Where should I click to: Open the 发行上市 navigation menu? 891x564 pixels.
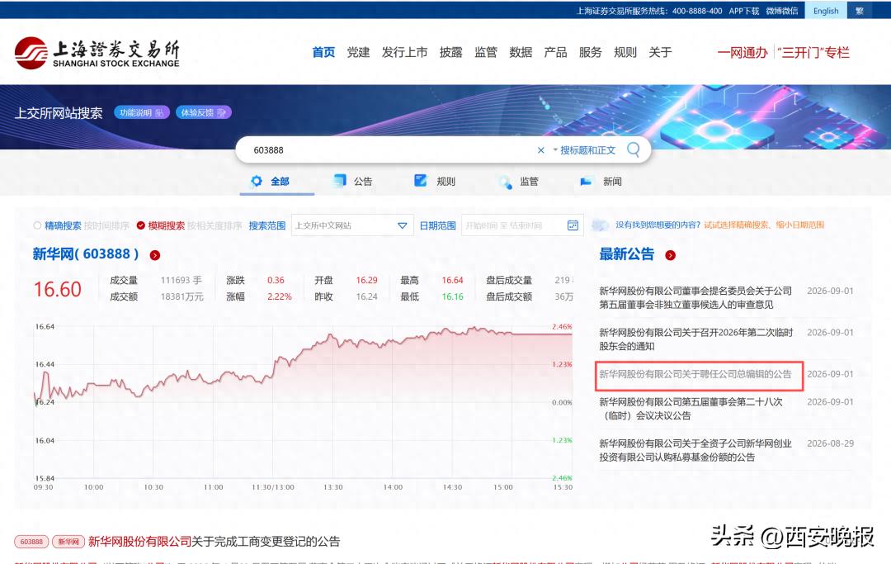coord(404,52)
